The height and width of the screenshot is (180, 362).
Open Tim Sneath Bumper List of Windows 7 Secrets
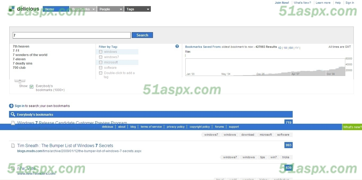pyautogui.click(x=65, y=145)
